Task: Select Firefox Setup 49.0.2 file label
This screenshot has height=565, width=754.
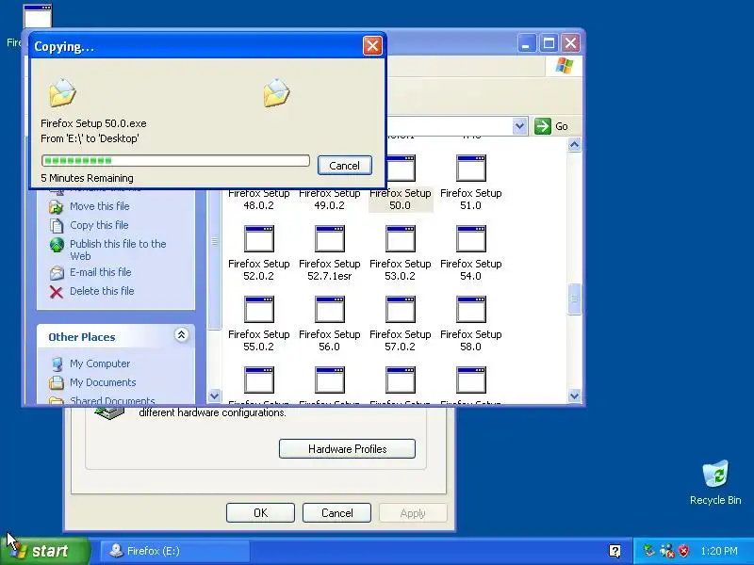Action: [x=329, y=200]
